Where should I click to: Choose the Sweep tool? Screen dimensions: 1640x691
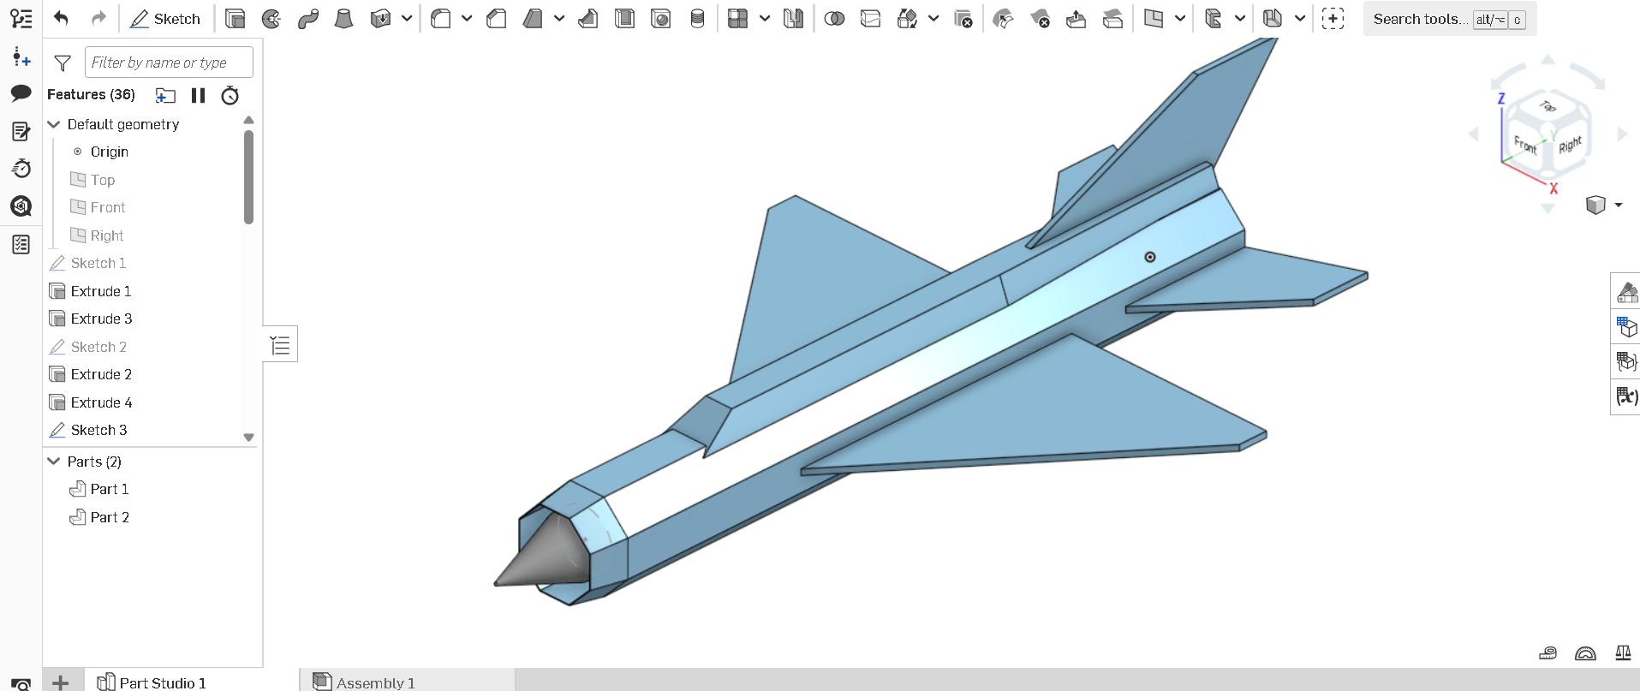coord(308,19)
